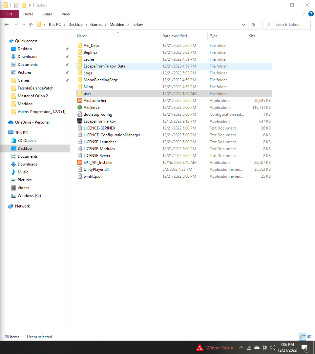Click the UnityPlayer.dll file icon

(79, 169)
